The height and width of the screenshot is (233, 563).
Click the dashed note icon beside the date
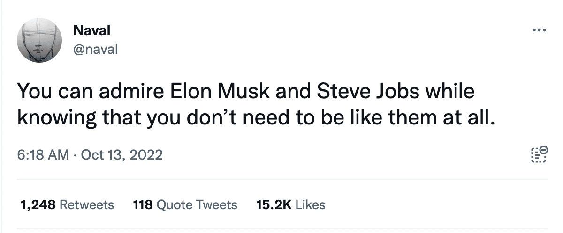[x=539, y=154]
